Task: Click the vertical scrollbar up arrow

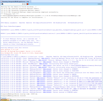Action: 102,6
